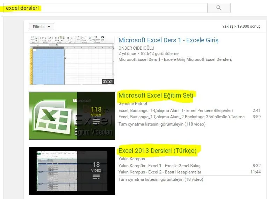The image size is (267, 199).
Task: Click the 2:41 duration value
Action: click(x=257, y=111)
